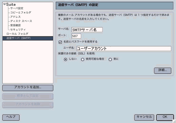Select 送信サーバ (SMTP) entry
Viewport: 176px width, 123px height.
tap(28, 38)
